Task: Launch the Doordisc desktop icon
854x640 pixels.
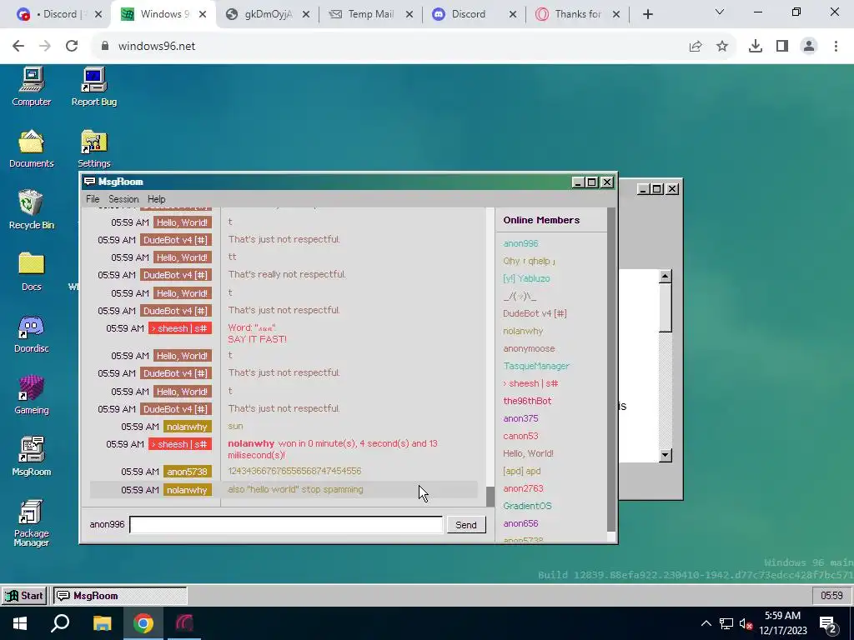Action: click(31, 333)
